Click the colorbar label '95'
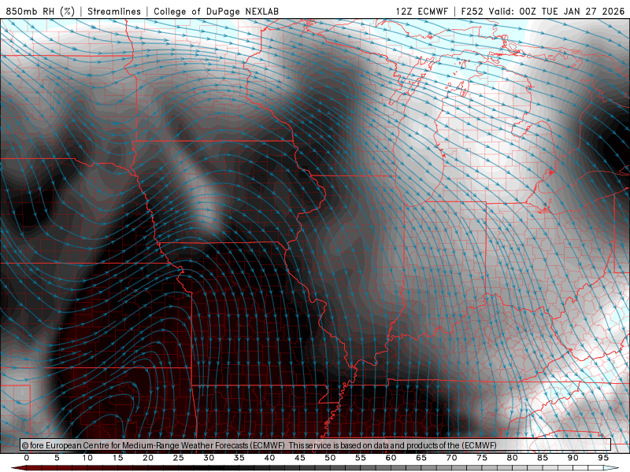The width and height of the screenshot is (630, 472). pos(603,458)
